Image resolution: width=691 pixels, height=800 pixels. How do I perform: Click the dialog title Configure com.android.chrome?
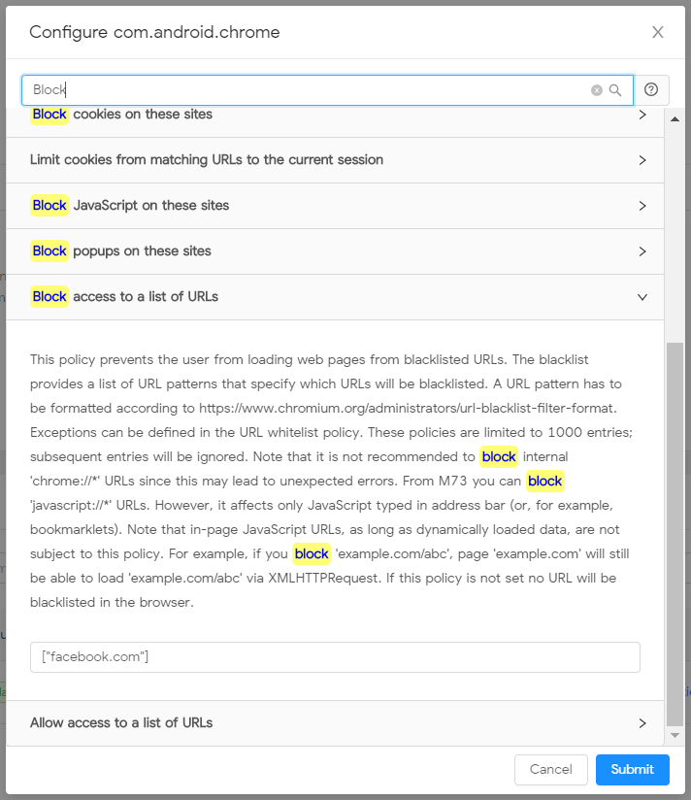pos(154,32)
